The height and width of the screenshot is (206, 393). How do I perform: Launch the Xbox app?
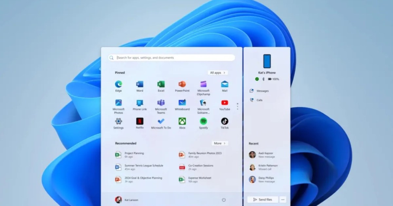(x=182, y=123)
